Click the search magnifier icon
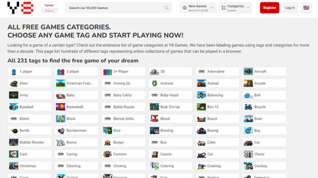The width and height of the screenshot is (318, 178). pos(166,8)
